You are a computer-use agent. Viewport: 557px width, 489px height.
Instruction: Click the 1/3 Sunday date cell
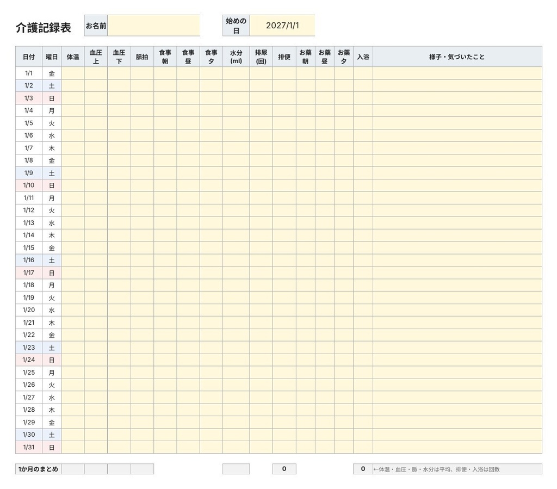(x=29, y=98)
